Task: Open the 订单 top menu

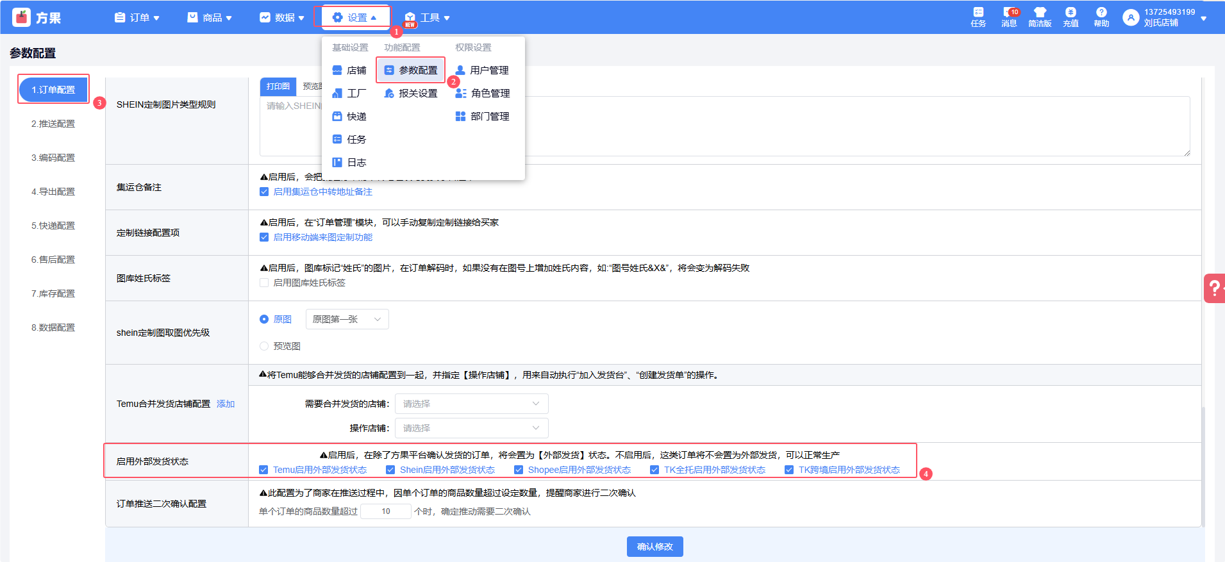Action: click(x=137, y=17)
